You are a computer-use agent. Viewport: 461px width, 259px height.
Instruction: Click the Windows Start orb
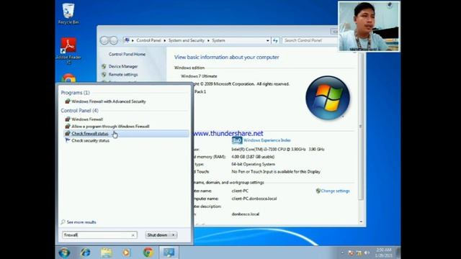64,253
